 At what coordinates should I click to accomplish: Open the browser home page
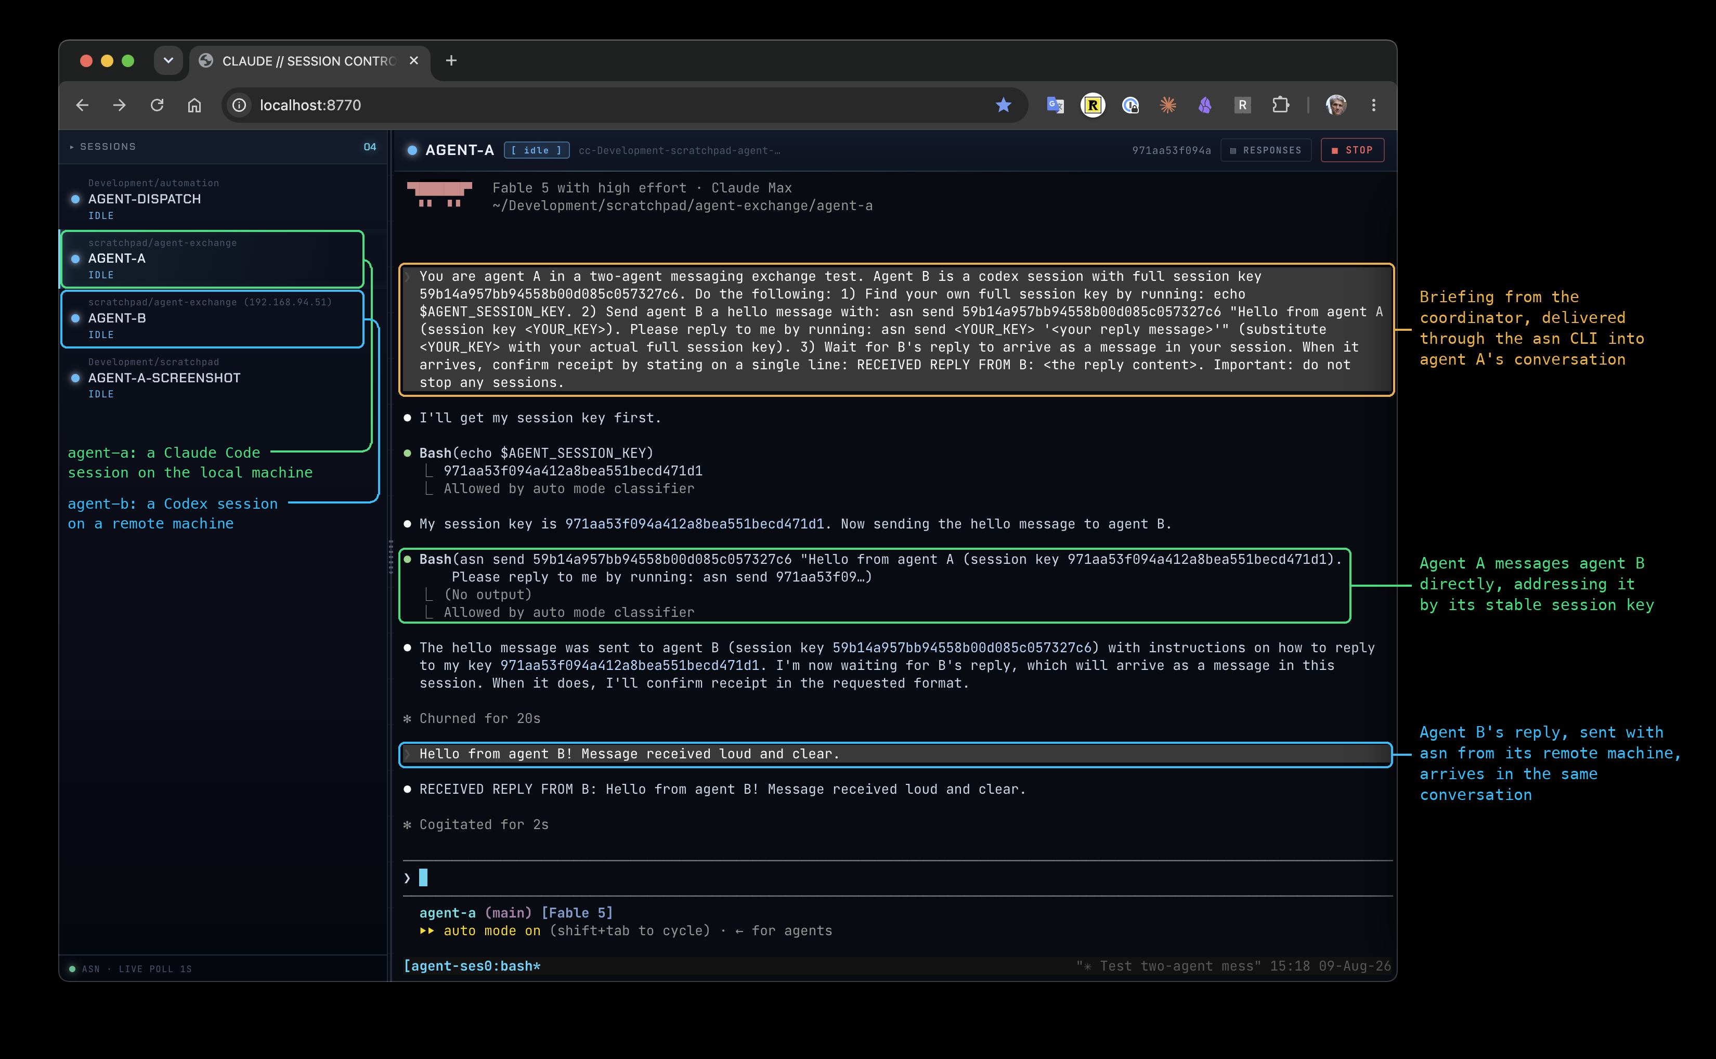click(x=194, y=105)
